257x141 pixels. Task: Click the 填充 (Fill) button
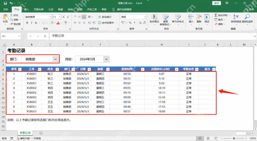220,20
